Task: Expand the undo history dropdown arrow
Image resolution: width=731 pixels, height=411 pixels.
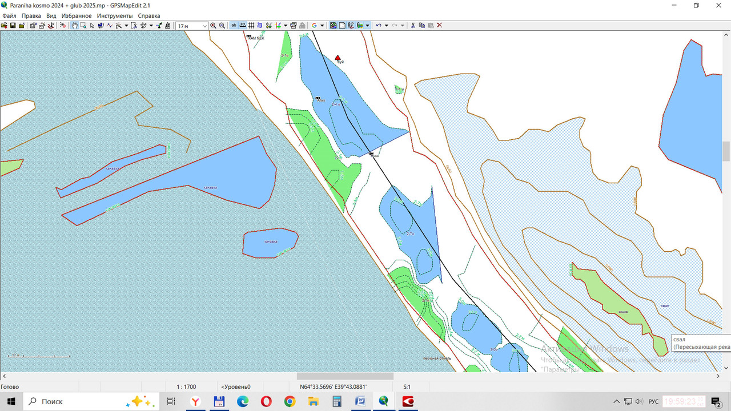Action: coord(387,26)
